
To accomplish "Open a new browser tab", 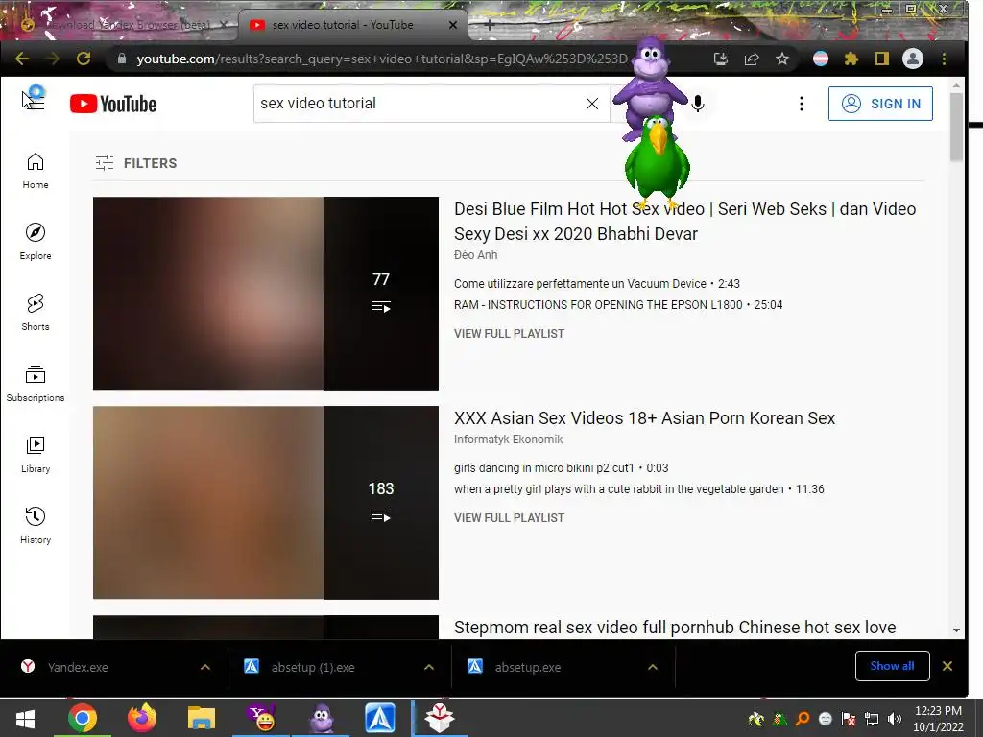I will coord(490,25).
